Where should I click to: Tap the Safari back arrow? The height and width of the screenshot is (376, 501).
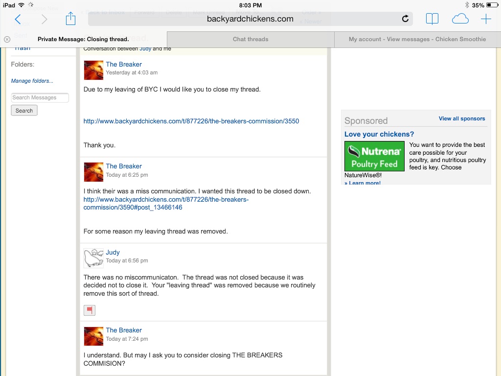tap(18, 19)
